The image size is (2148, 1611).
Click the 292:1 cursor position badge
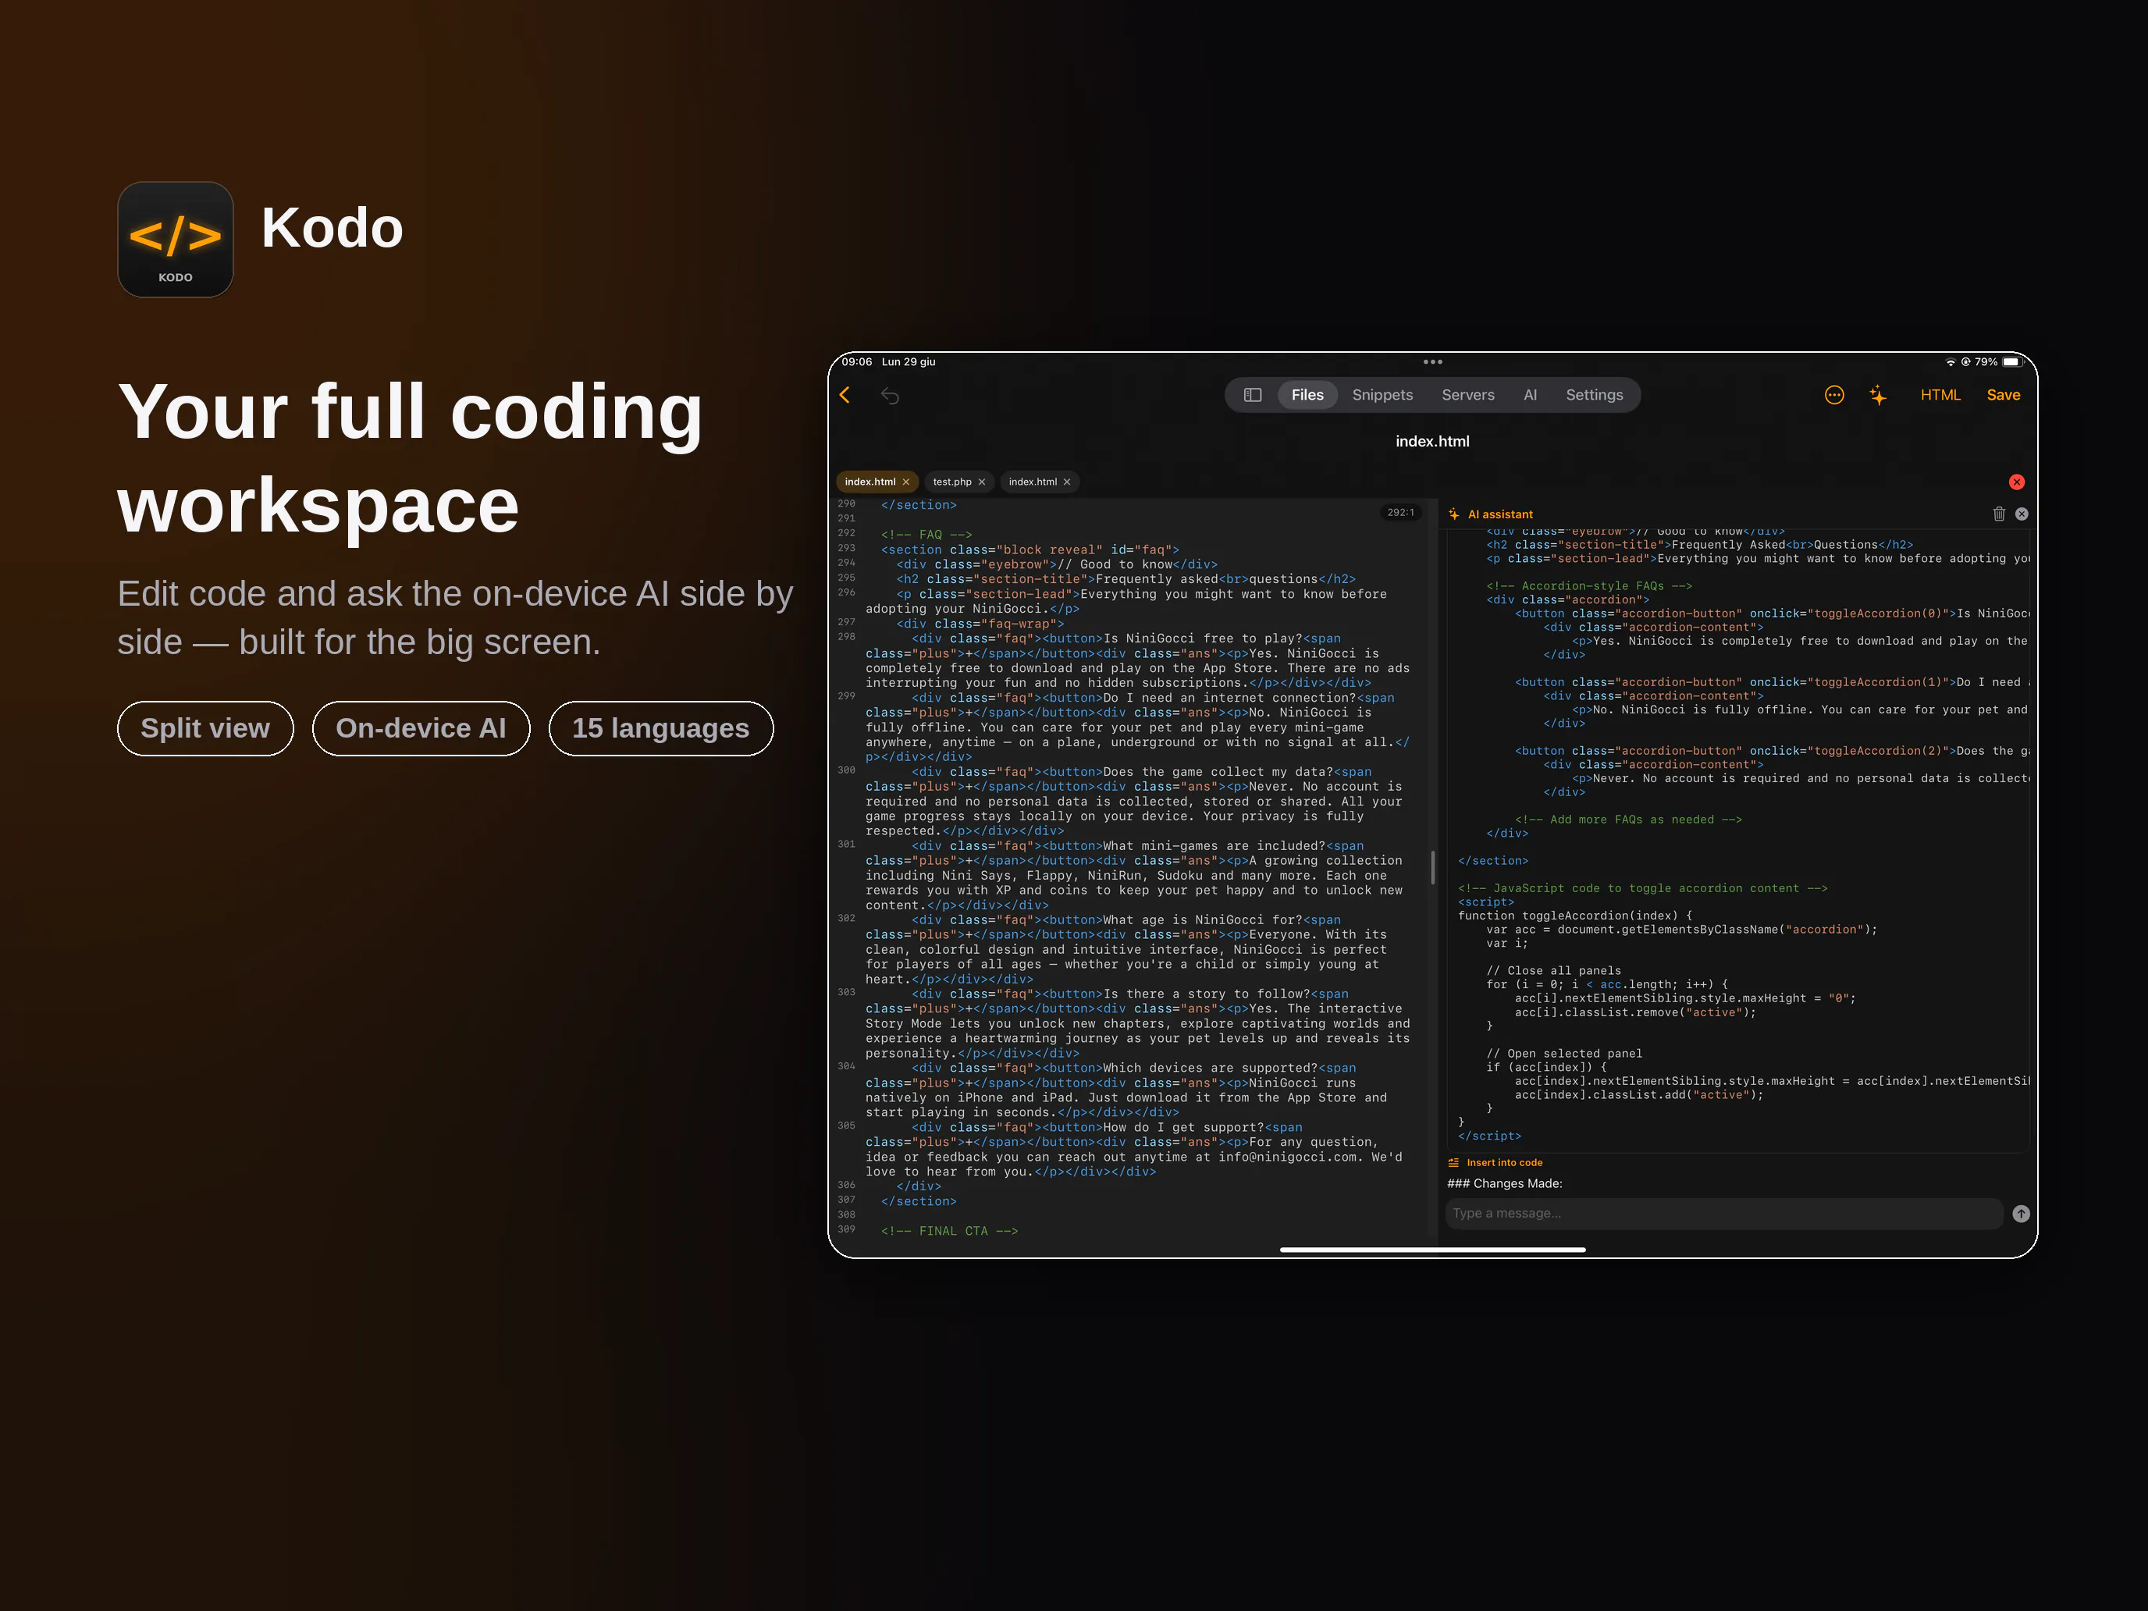point(1400,512)
